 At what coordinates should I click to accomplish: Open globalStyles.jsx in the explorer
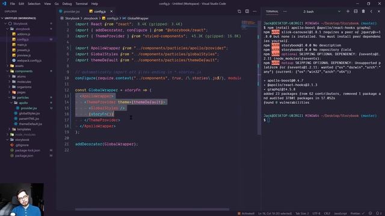(x=29, y=113)
